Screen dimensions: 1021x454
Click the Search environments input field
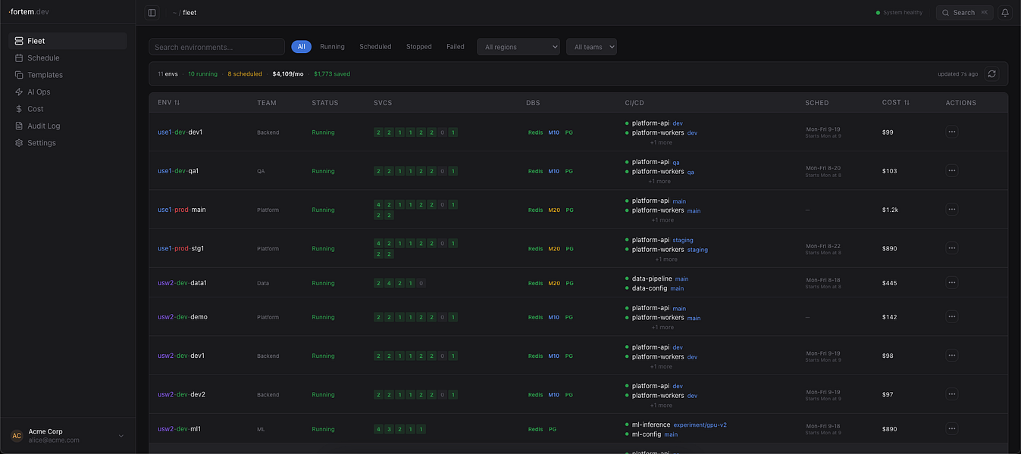pyautogui.click(x=217, y=47)
